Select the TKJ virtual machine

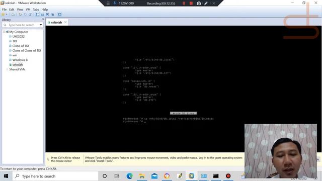coord(15,41)
